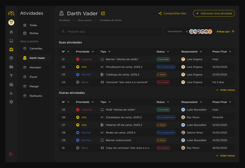Go to Meus clientes breadcrumb

pyautogui.click(x=85, y=20)
